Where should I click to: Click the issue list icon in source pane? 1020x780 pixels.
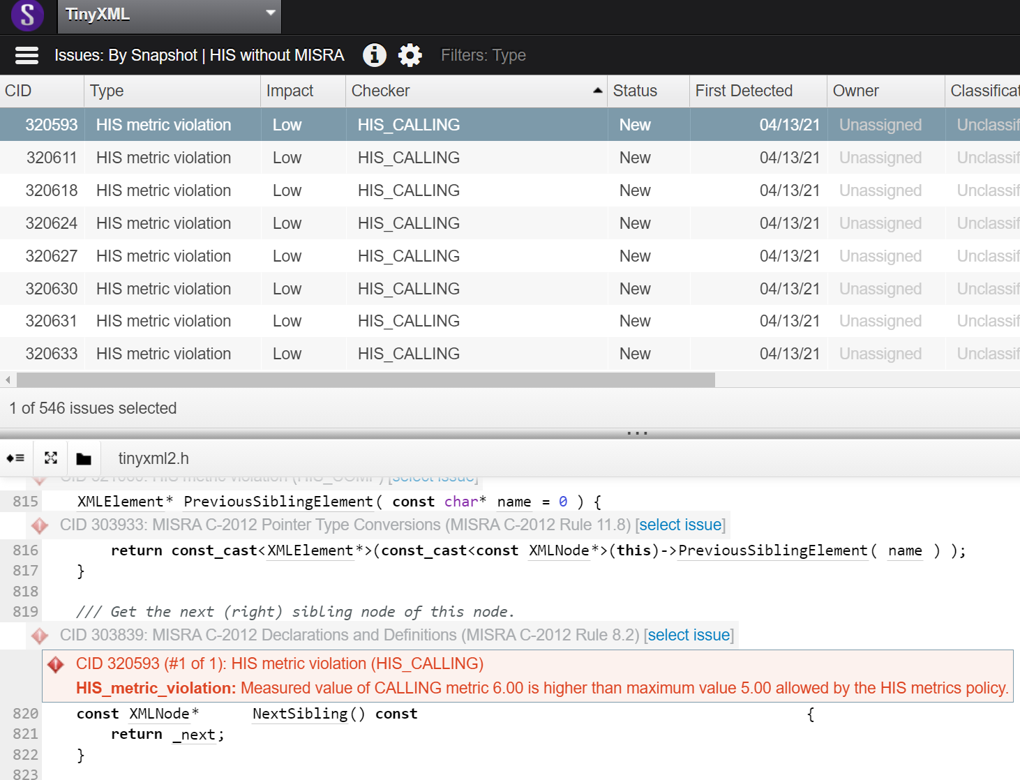pyautogui.click(x=16, y=458)
